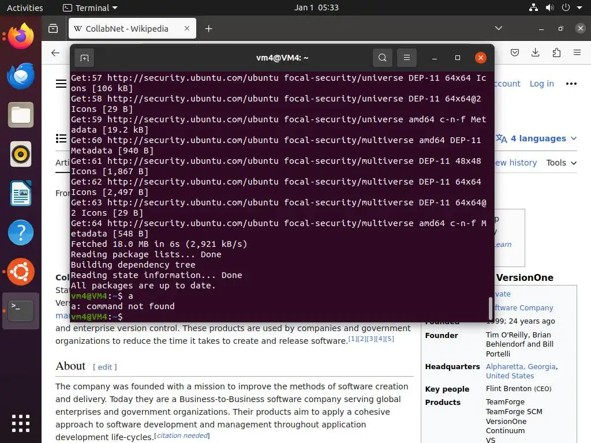Open Wikipedia personal tools ellipsis menu
591x443 pixels.
click(571, 84)
